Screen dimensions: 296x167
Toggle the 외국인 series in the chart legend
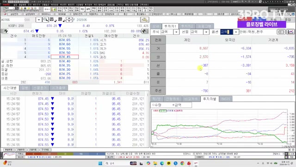[163, 111]
